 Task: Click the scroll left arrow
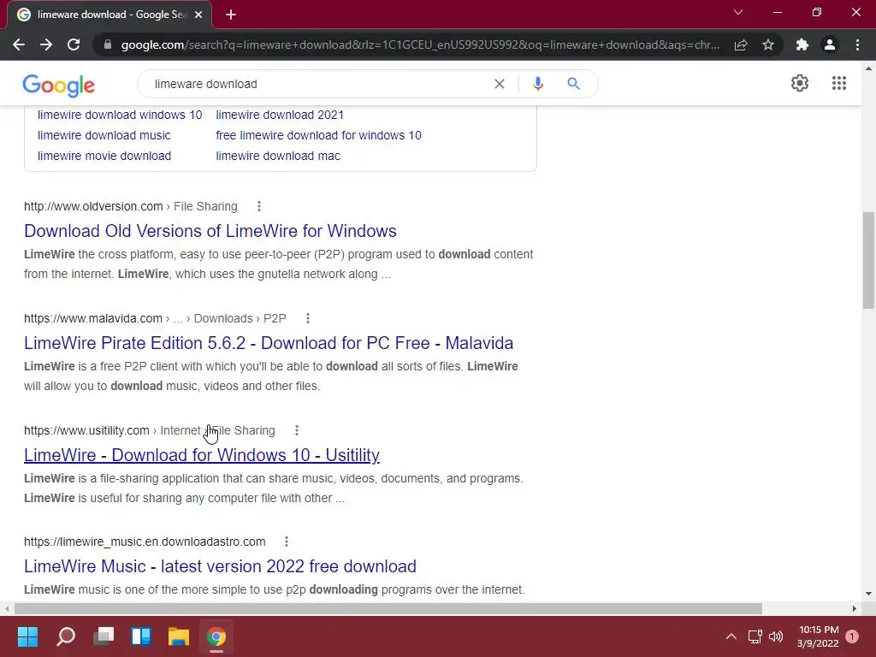[x=6, y=608]
